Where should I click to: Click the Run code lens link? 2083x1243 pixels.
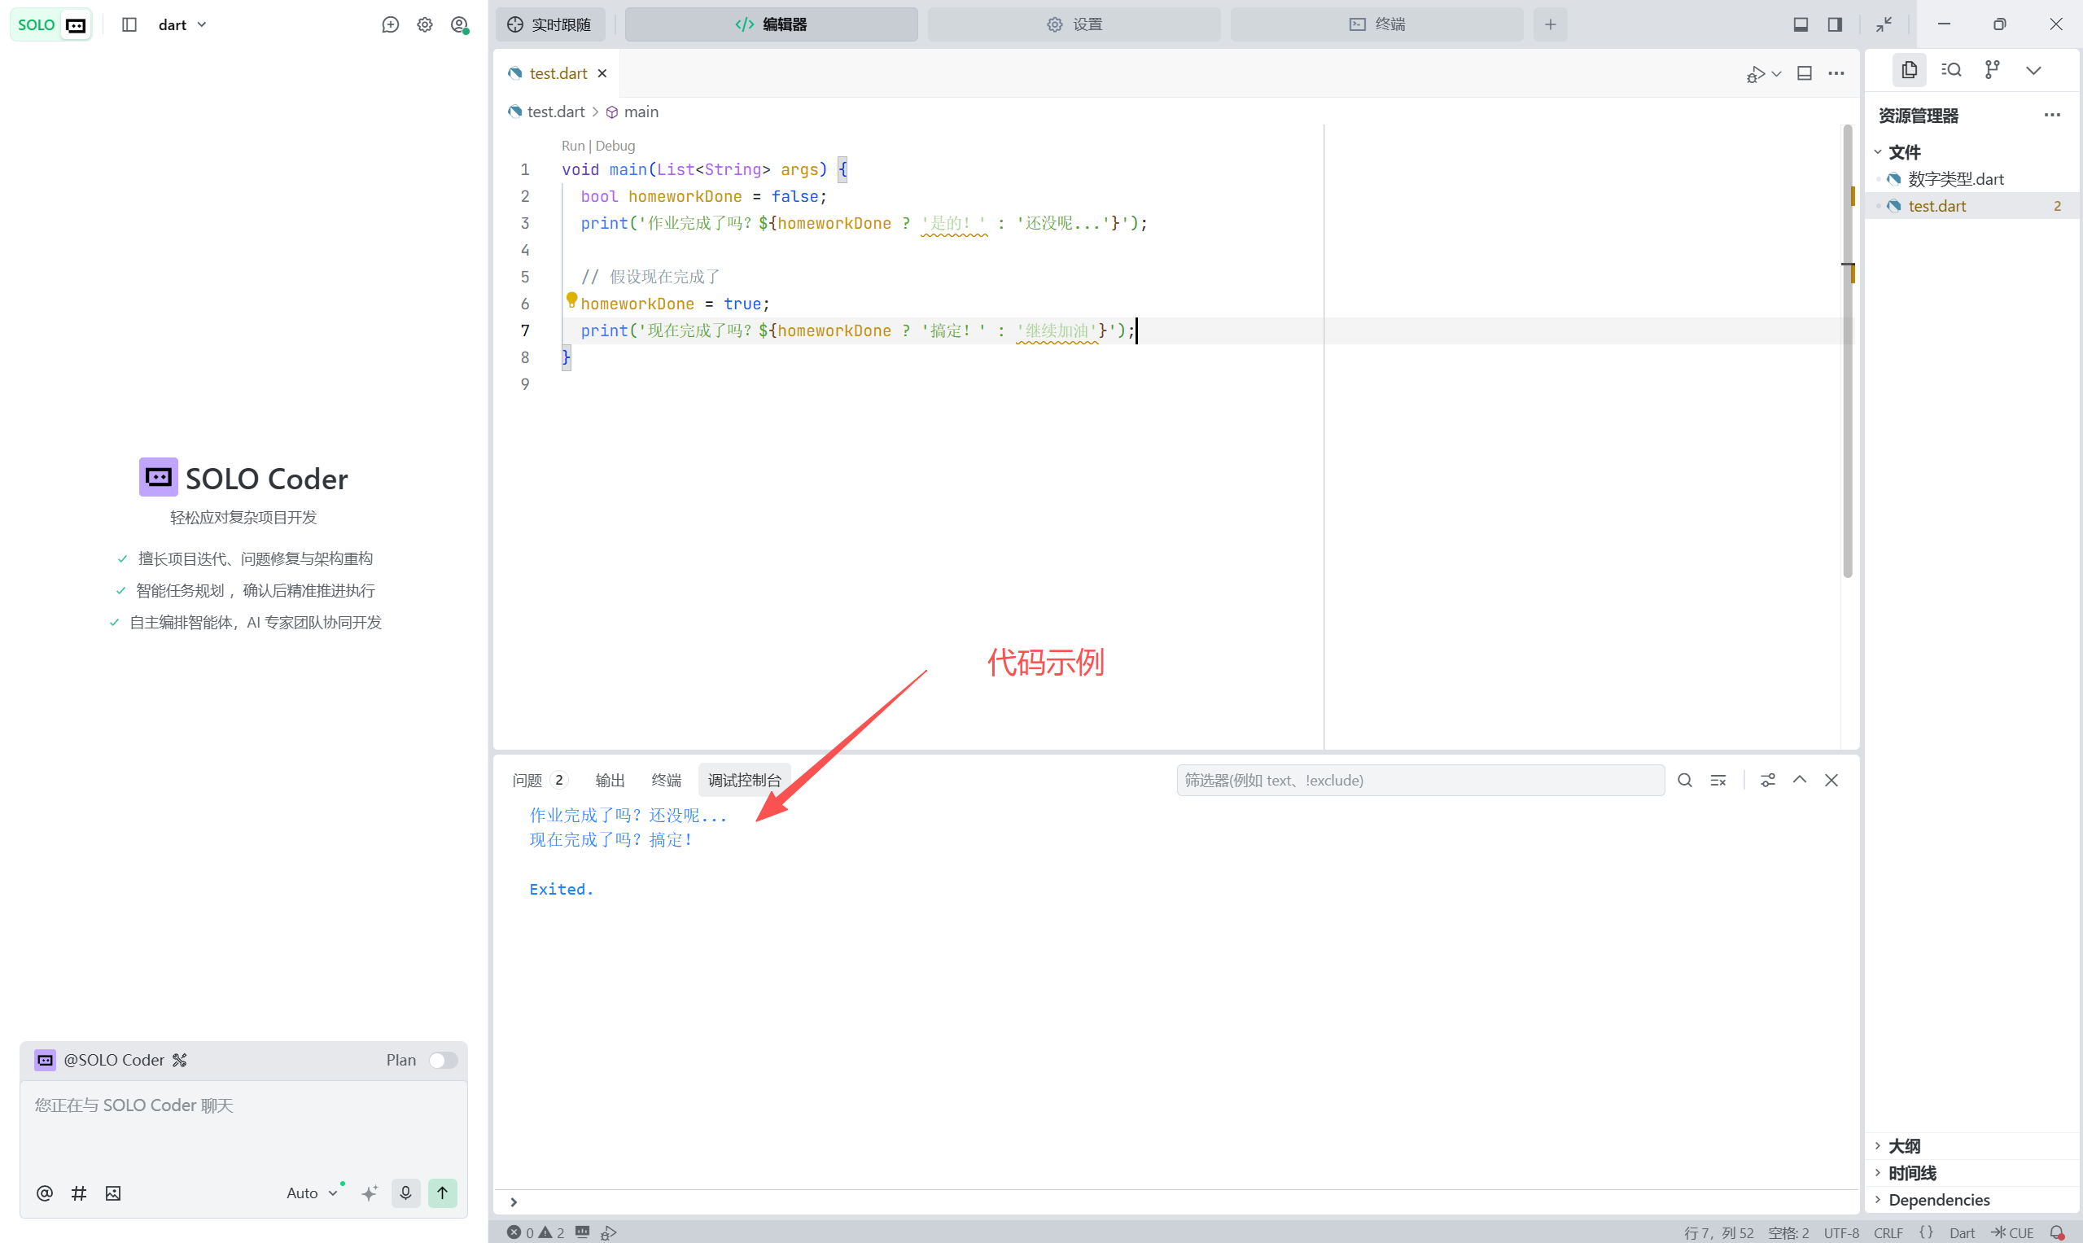[572, 146]
